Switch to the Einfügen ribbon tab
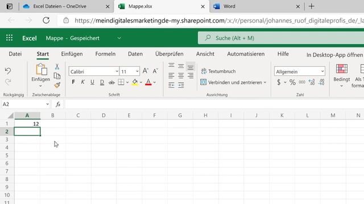Screen dimensions: 364x204 (72, 54)
